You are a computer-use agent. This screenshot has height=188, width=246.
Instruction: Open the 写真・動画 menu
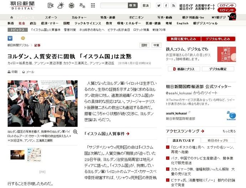click(x=165, y=17)
